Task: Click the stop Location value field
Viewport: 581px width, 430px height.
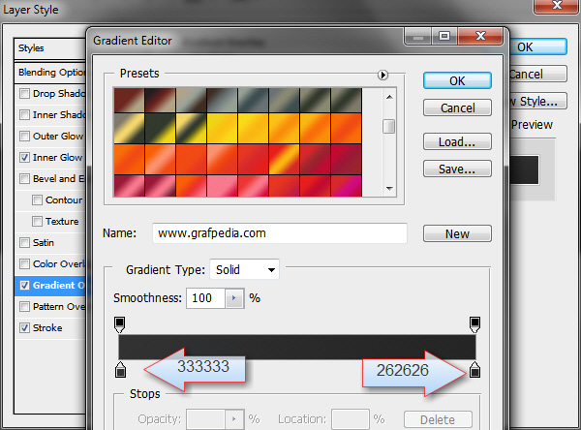Action: [x=351, y=419]
